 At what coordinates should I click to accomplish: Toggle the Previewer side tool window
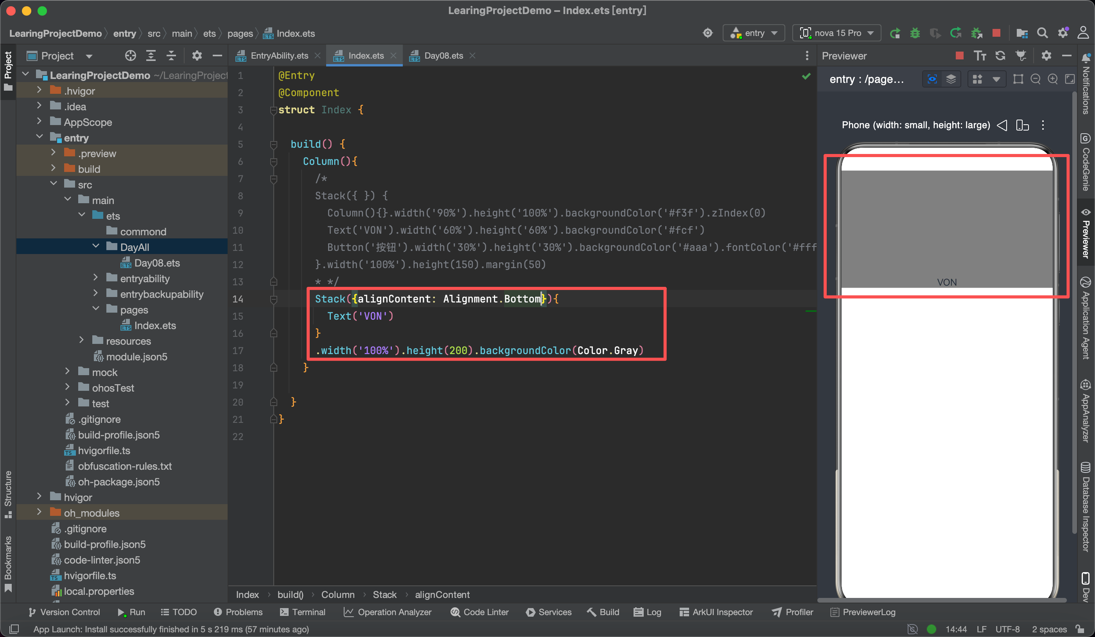point(1086,234)
